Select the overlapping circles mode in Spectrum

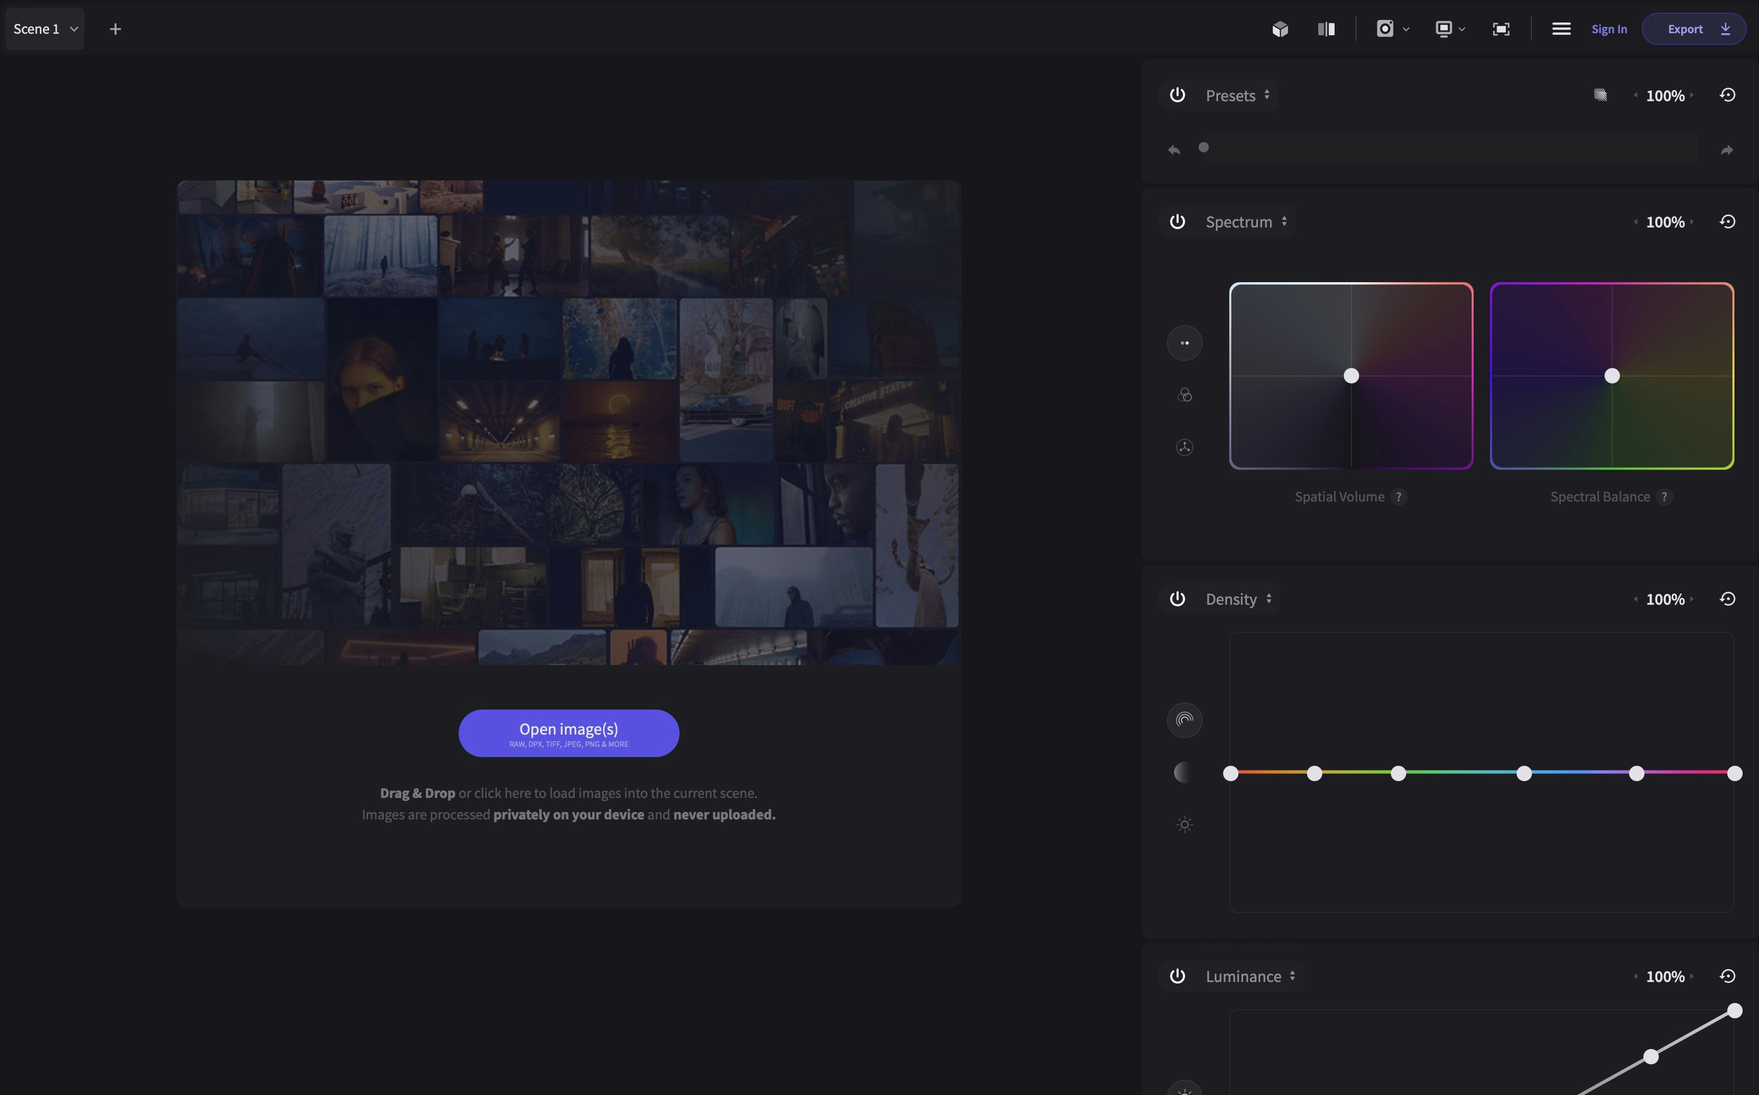pos(1185,395)
